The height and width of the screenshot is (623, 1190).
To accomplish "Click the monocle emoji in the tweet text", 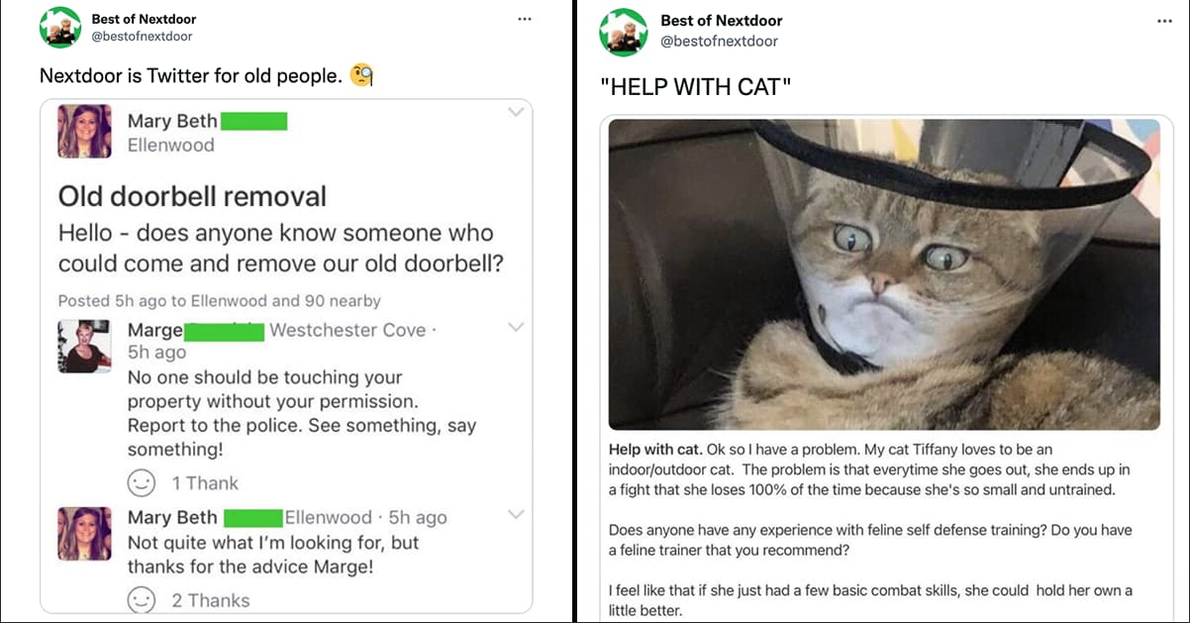I will (358, 75).
